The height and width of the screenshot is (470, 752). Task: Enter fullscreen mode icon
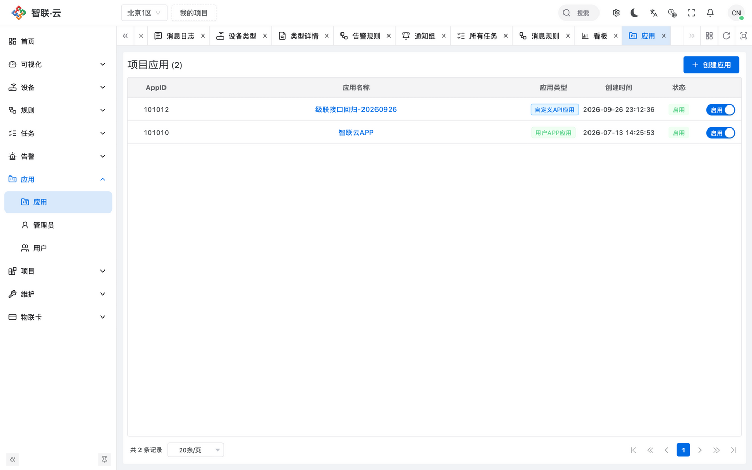point(691,13)
